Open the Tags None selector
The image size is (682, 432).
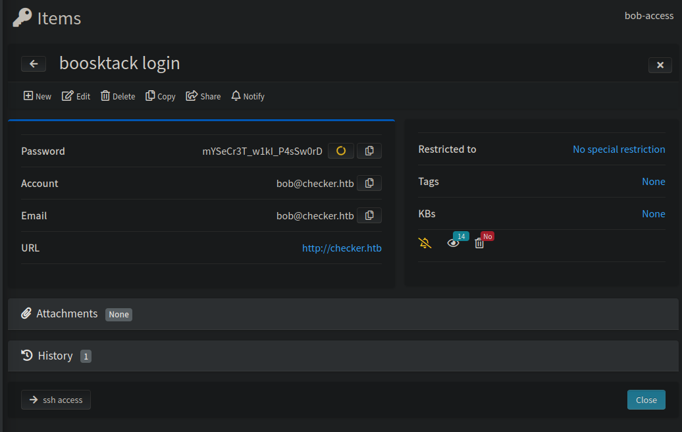coord(653,182)
